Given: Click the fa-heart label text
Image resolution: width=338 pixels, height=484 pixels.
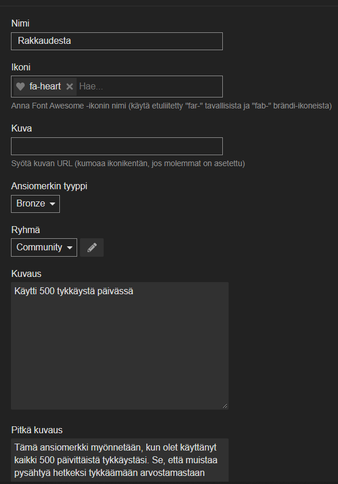Looking at the screenshot, I should [45, 87].
